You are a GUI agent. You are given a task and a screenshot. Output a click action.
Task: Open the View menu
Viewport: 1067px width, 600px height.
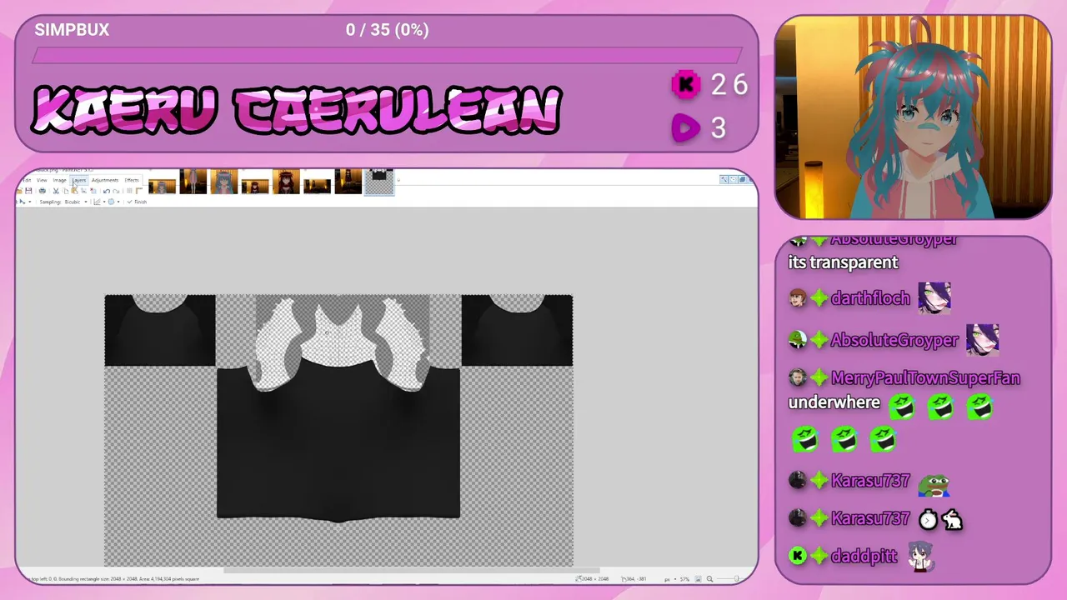click(x=42, y=180)
